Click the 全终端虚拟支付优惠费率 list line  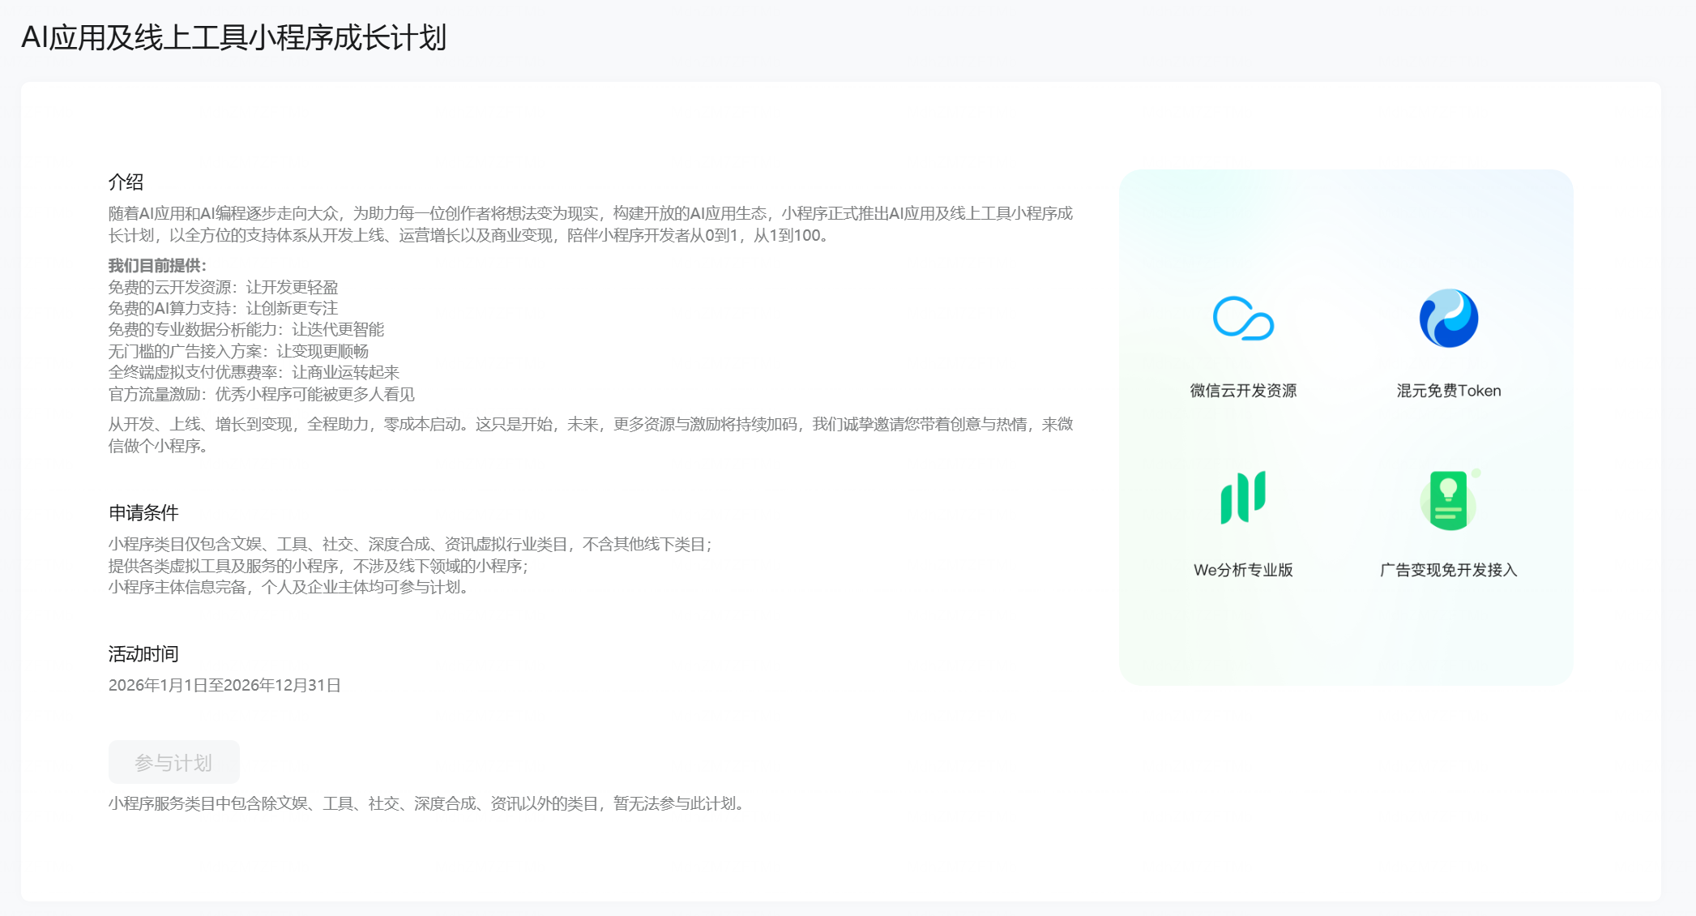coord(254,372)
